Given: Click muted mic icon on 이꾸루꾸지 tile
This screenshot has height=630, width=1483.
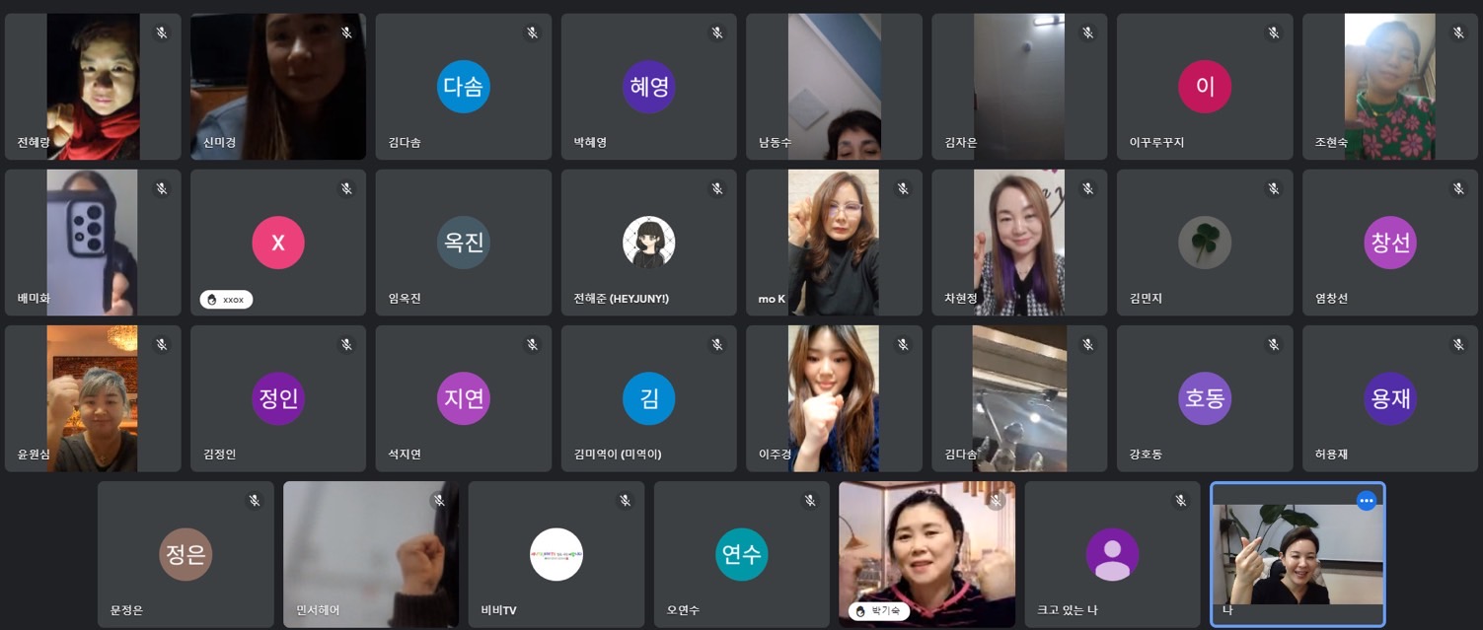Looking at the screenshot, I should pyautogui.click(x=1273, y=33).
